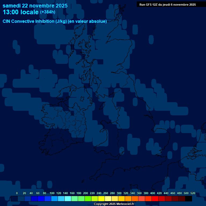
Task: Click the '(+384h)' forecast offset text
Action: coord(48,12)
